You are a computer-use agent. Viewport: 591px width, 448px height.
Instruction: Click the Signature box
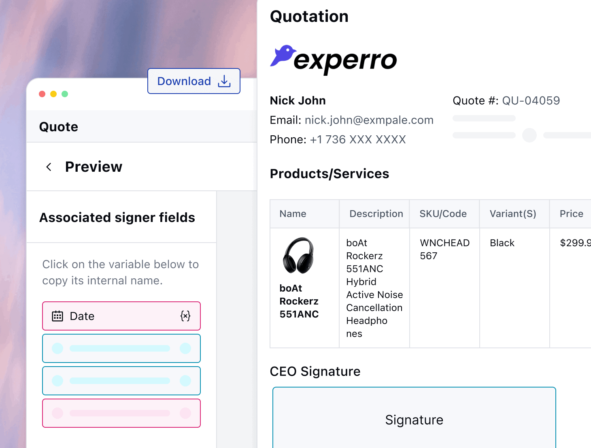pos(414,420)
